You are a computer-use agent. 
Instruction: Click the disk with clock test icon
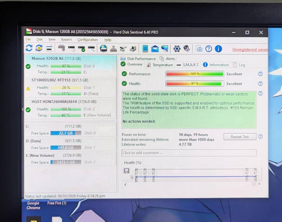pyautogui.click(x=72, y=49)
